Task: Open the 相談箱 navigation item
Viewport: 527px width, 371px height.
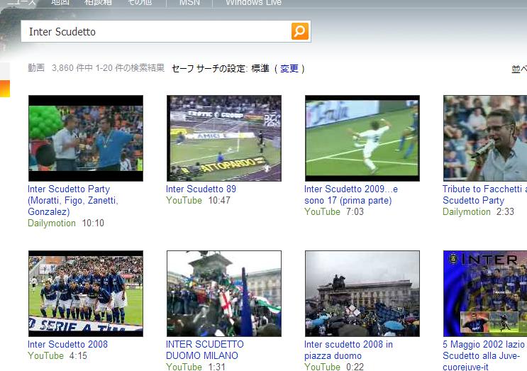Action: (x=98, y=3)
